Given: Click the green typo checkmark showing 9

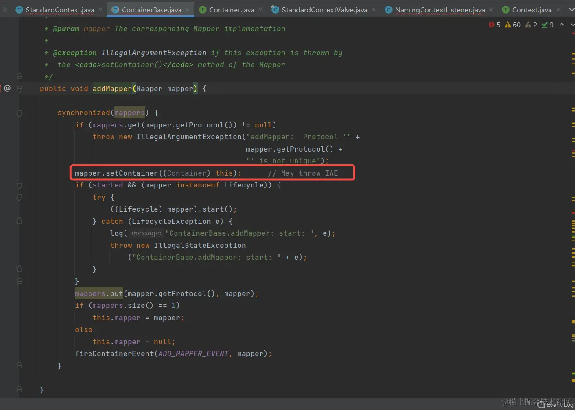Looking at the screenshot, I should coord(547,25).
